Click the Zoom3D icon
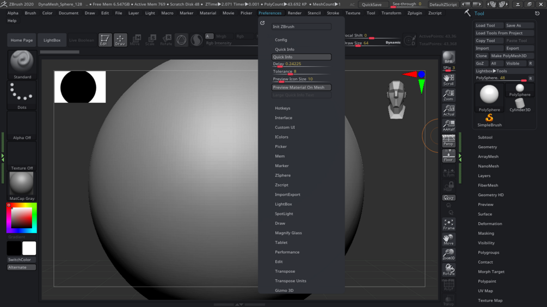 click(448, 254)
